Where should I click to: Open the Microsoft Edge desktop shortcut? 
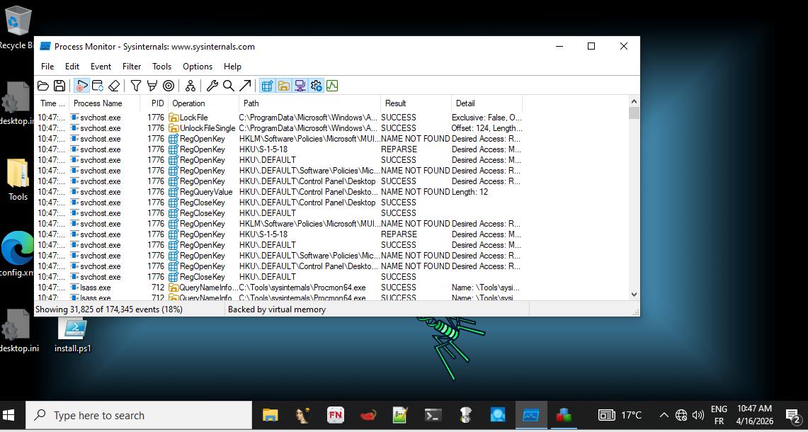tap(18, 247)
